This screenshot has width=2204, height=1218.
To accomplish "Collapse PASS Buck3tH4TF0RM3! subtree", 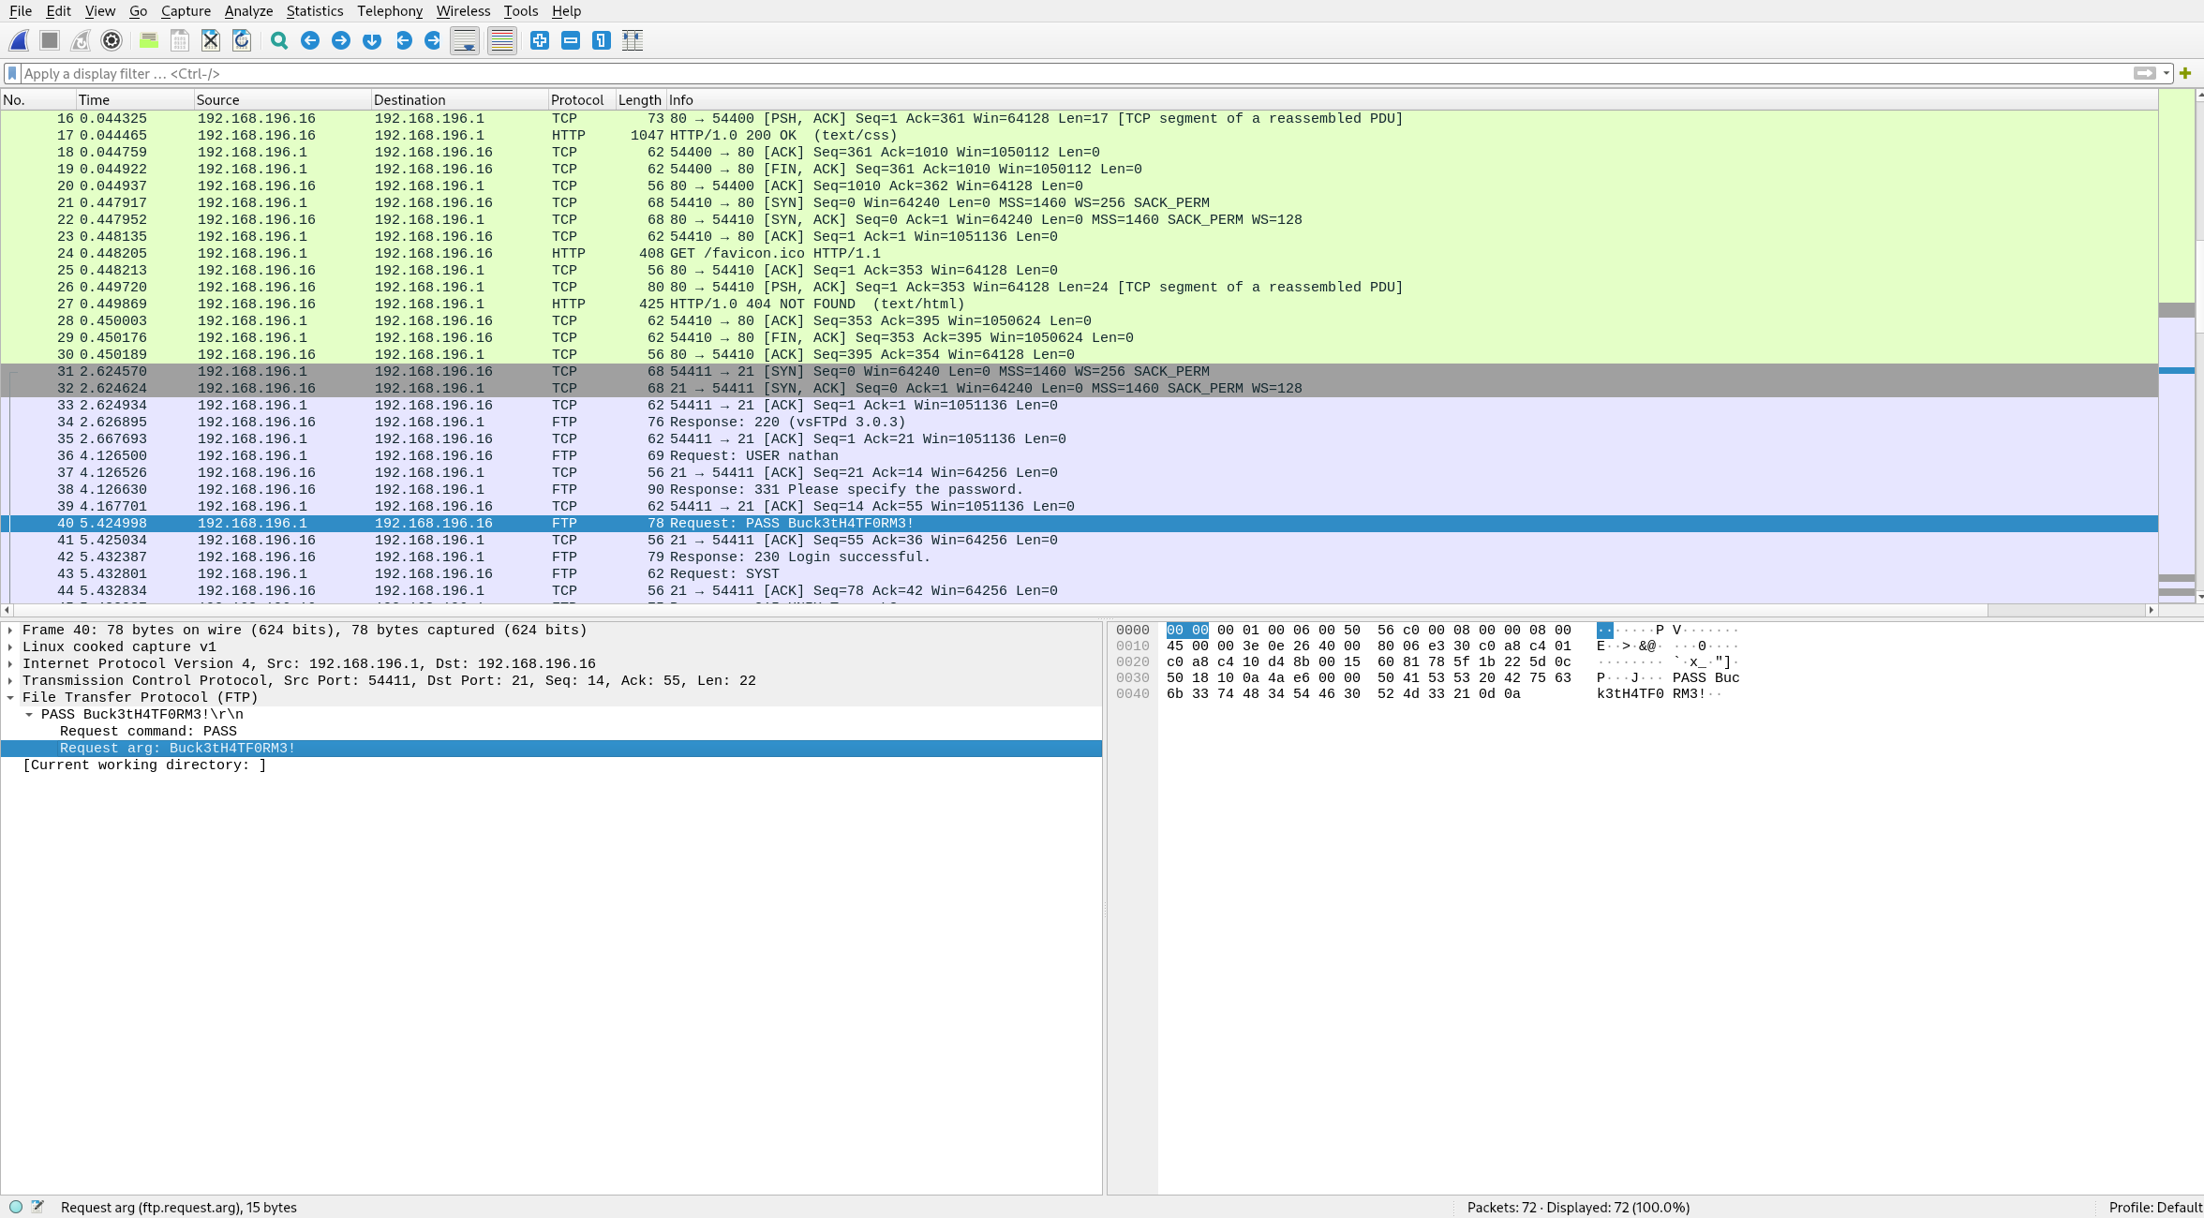I will (29, 715).
